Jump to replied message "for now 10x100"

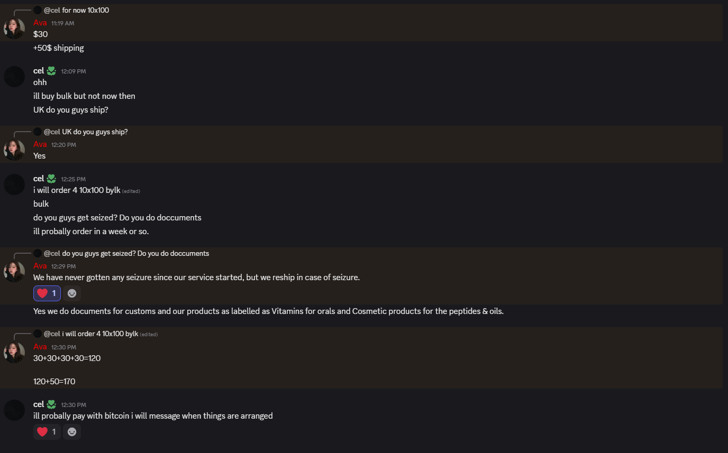[85, 10]
